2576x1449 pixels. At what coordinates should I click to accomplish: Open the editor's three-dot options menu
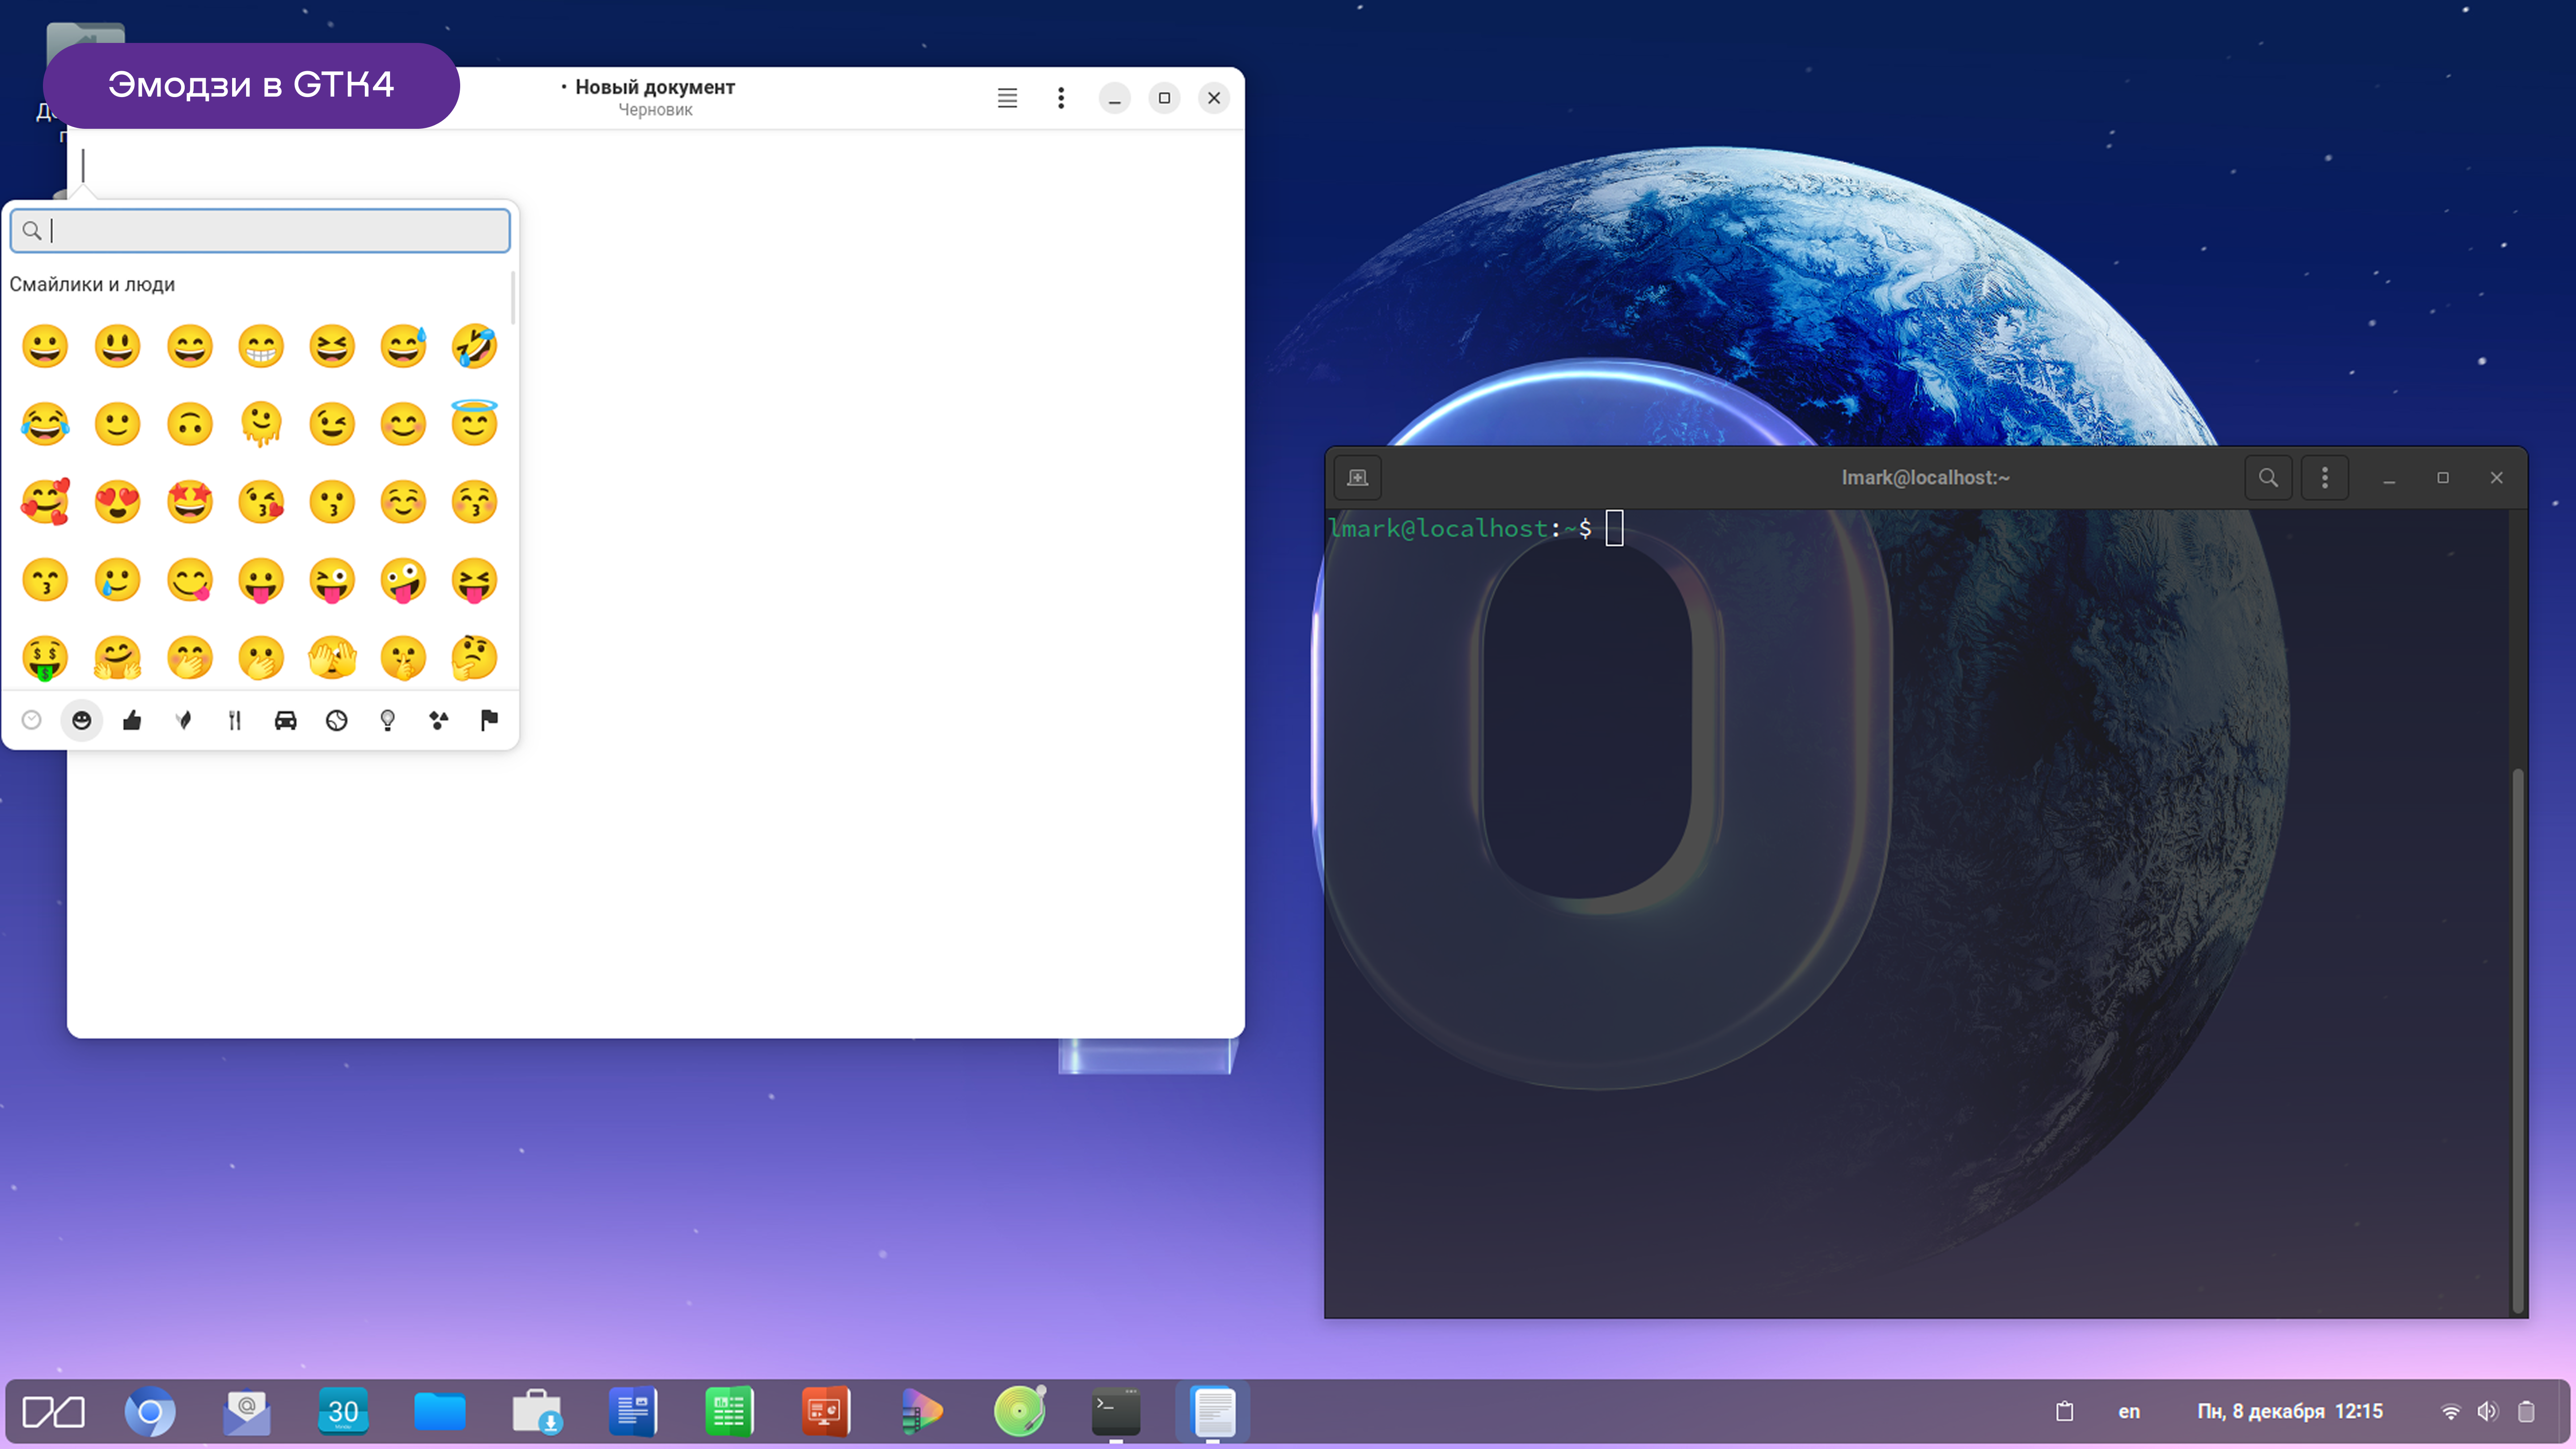pyautogui.click(x=1061, y=98)
